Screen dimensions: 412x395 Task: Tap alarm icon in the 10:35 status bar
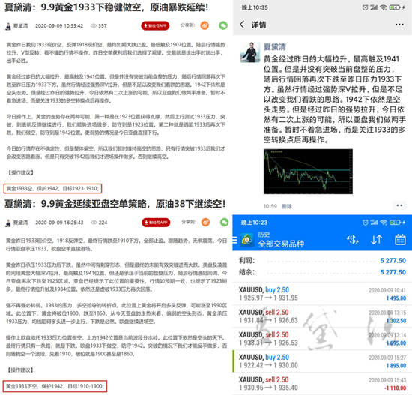click(366, 7)
